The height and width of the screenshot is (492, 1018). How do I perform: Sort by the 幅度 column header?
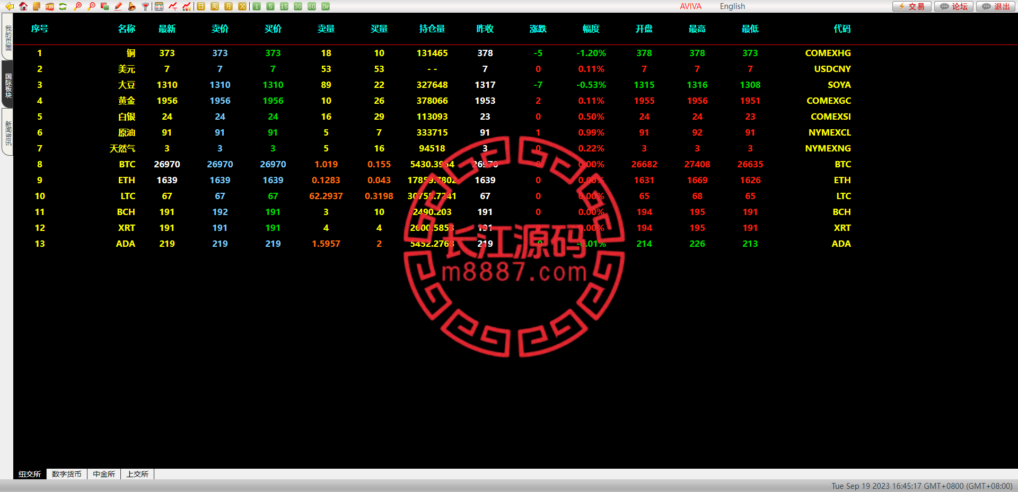point(591,29)
